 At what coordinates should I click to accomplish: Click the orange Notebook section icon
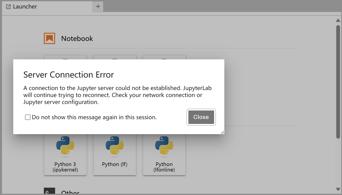49,38
